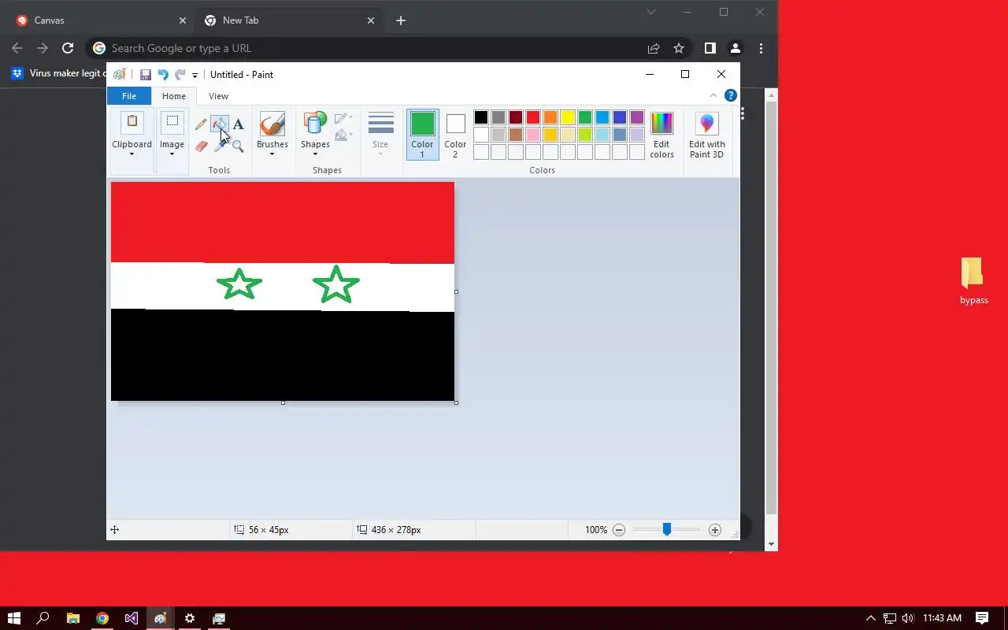Viewport: 1008px width, 630px height.
Task: Close the Canvas tab
Action: 182,20
